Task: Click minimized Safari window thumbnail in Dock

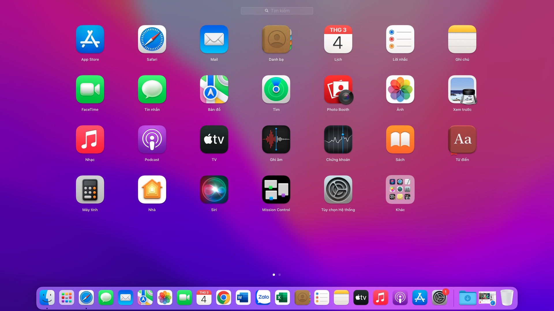Action: 487,298
